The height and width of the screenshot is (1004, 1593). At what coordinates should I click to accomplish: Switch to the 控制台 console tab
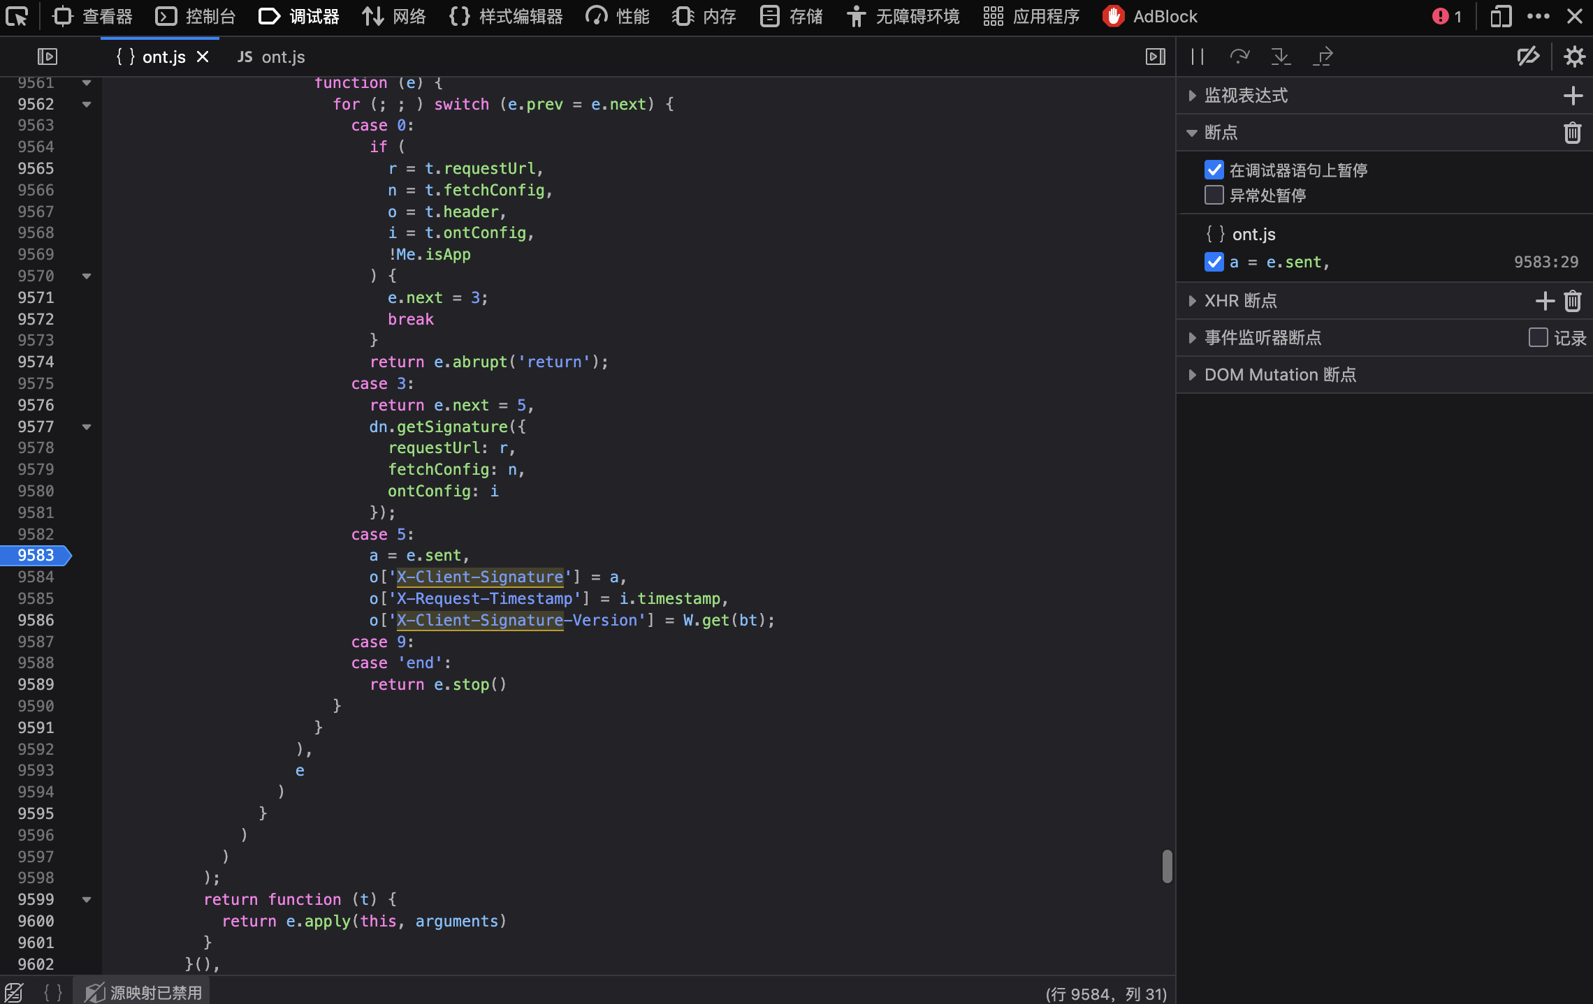tap(195, 16)
